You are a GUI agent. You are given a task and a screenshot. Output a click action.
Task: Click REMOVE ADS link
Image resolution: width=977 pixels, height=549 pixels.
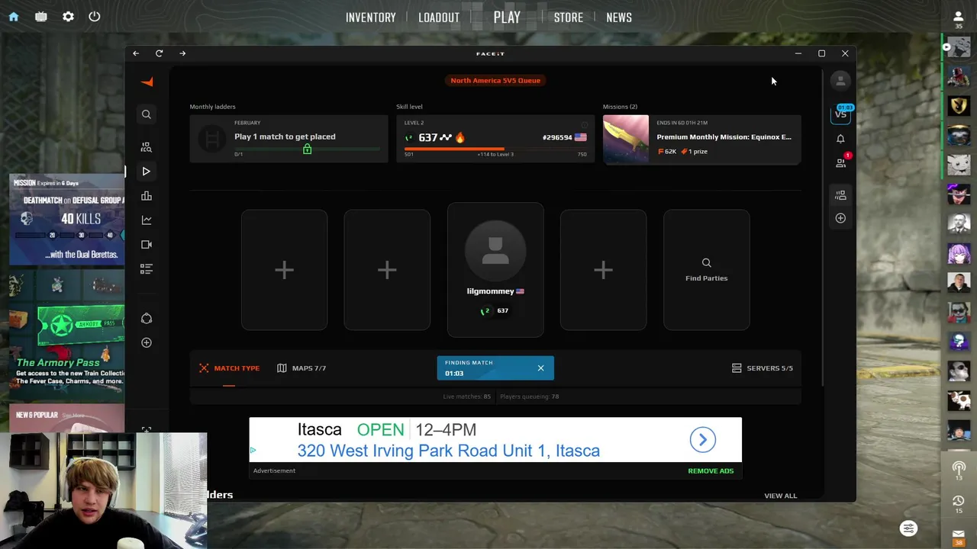711,471
